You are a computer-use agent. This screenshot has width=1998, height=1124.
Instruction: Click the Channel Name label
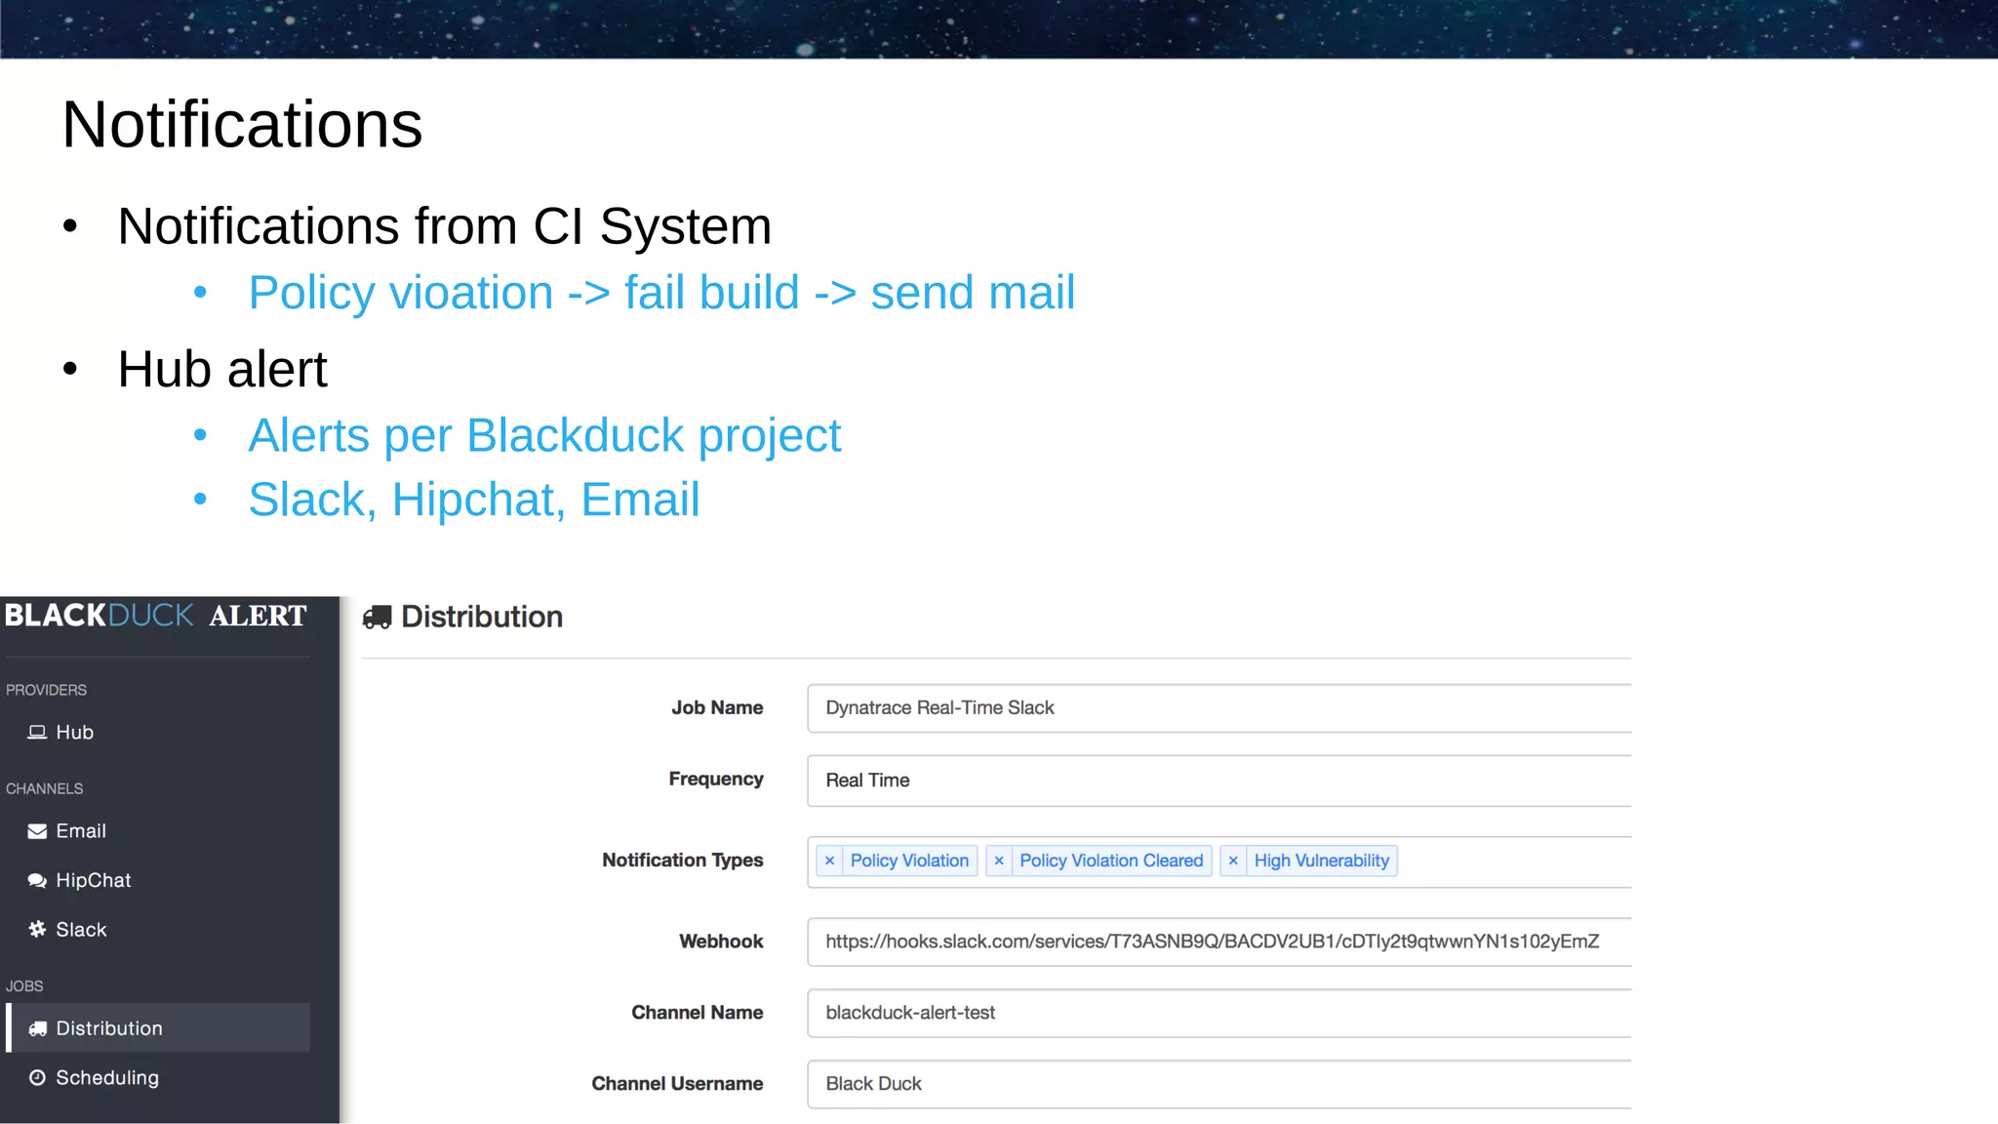click(698, 1013)
